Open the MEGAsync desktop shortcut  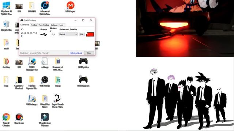click(x=71, y=7)
